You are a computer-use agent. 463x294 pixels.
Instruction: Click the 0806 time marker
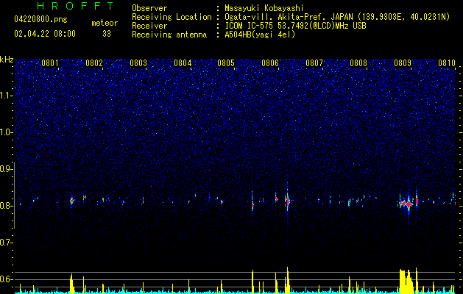click(270, 63)
